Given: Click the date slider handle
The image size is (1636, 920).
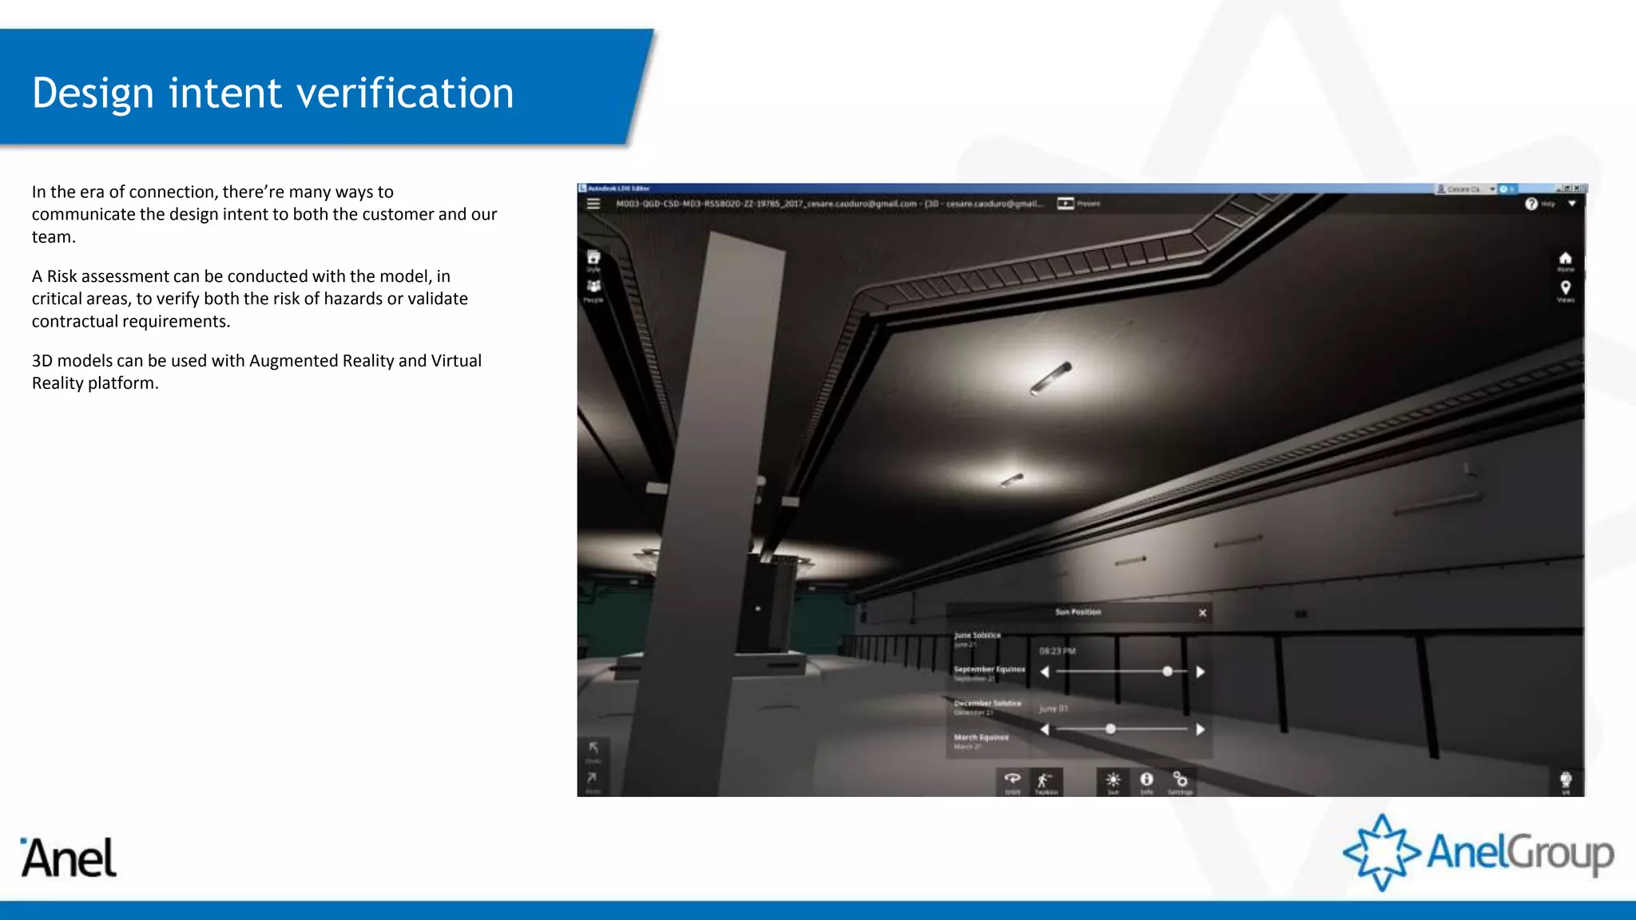Looking at the screenshot, I should click(1110, 729).
